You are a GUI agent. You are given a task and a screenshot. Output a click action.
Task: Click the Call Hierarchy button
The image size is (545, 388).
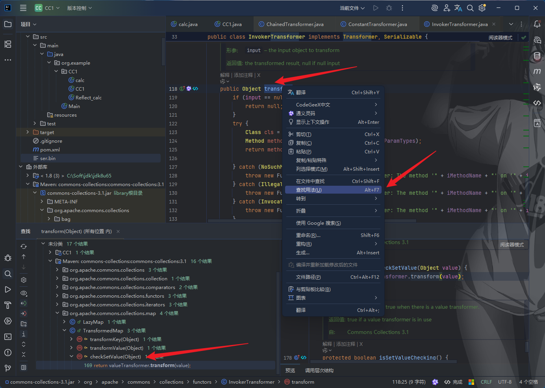point(319,370)
